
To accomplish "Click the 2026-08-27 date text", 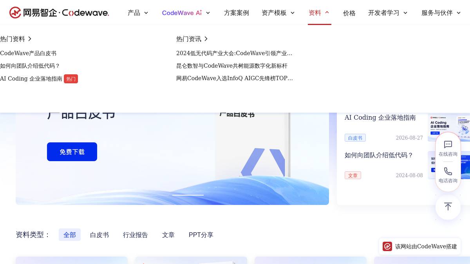I will [x=409, y=138].
